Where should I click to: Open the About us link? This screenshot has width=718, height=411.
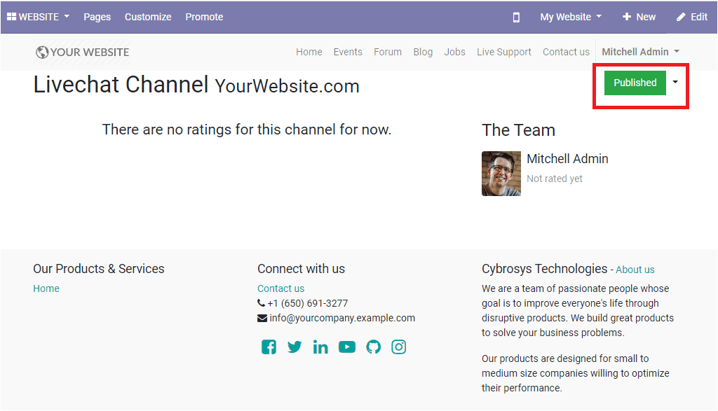(x=635, y=270)
